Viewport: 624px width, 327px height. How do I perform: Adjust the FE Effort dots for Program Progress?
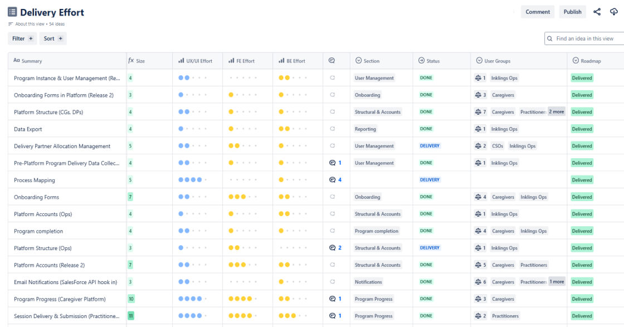coord(240,299)
